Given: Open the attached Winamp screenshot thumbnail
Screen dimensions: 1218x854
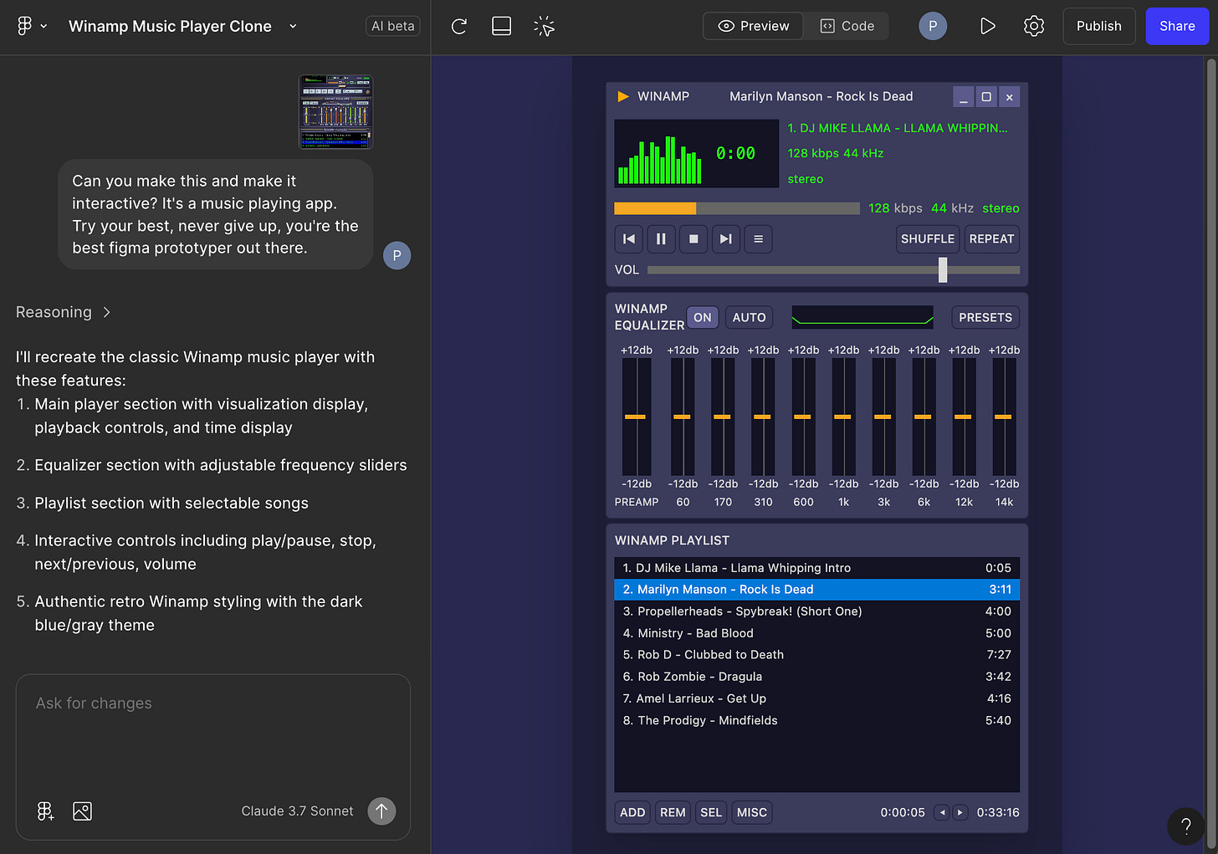Looking at the screenshot, I should (336, 112).
